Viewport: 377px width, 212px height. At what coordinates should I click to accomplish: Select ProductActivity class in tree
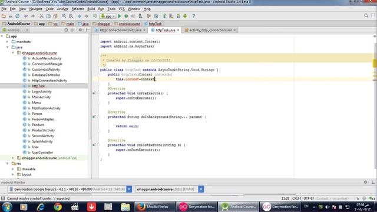point(43,130)
